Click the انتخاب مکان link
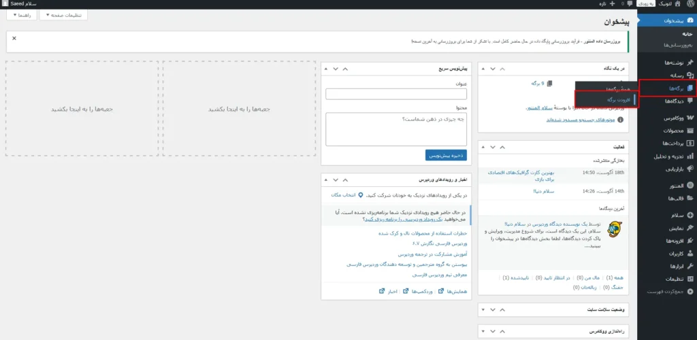This screenshot has height=340, width=697. [344, 195]
